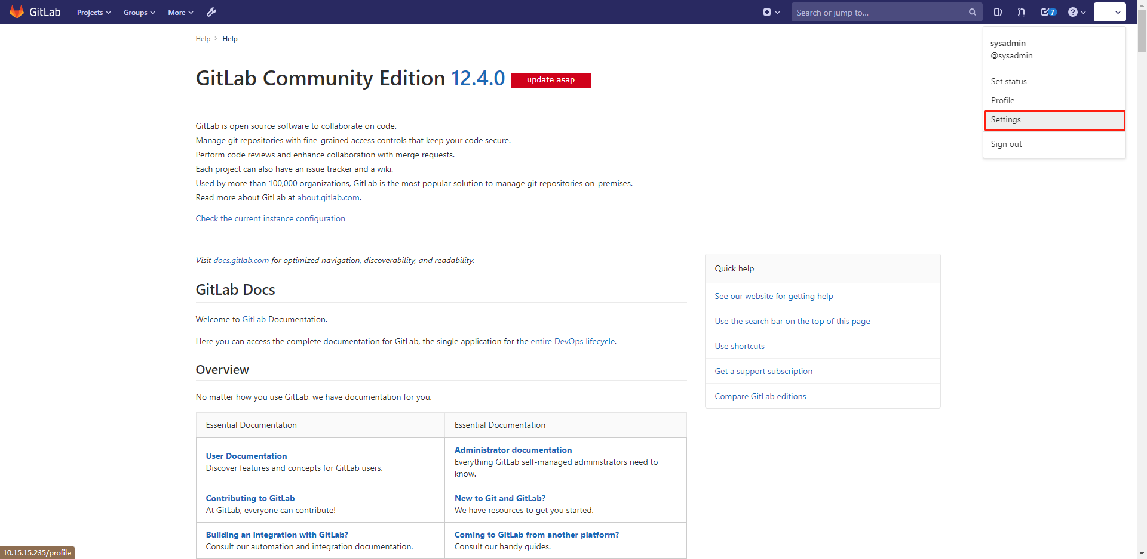
Task: Open the More dropdown menu
Action: [180, 13]
